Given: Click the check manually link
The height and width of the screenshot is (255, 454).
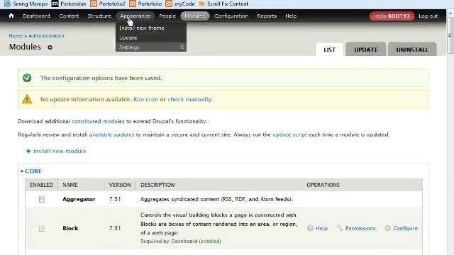Looking at the screenshot, I should (189, 99).
